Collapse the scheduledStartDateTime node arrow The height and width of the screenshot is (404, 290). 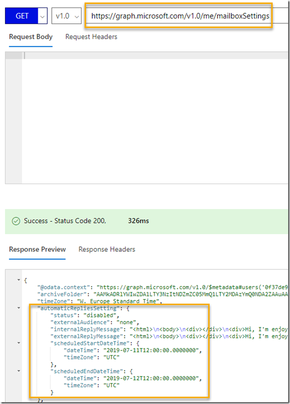pos(18,343)
